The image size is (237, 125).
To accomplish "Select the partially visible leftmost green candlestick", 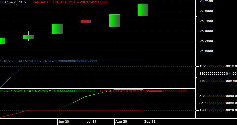I will (x=3, y=41).
